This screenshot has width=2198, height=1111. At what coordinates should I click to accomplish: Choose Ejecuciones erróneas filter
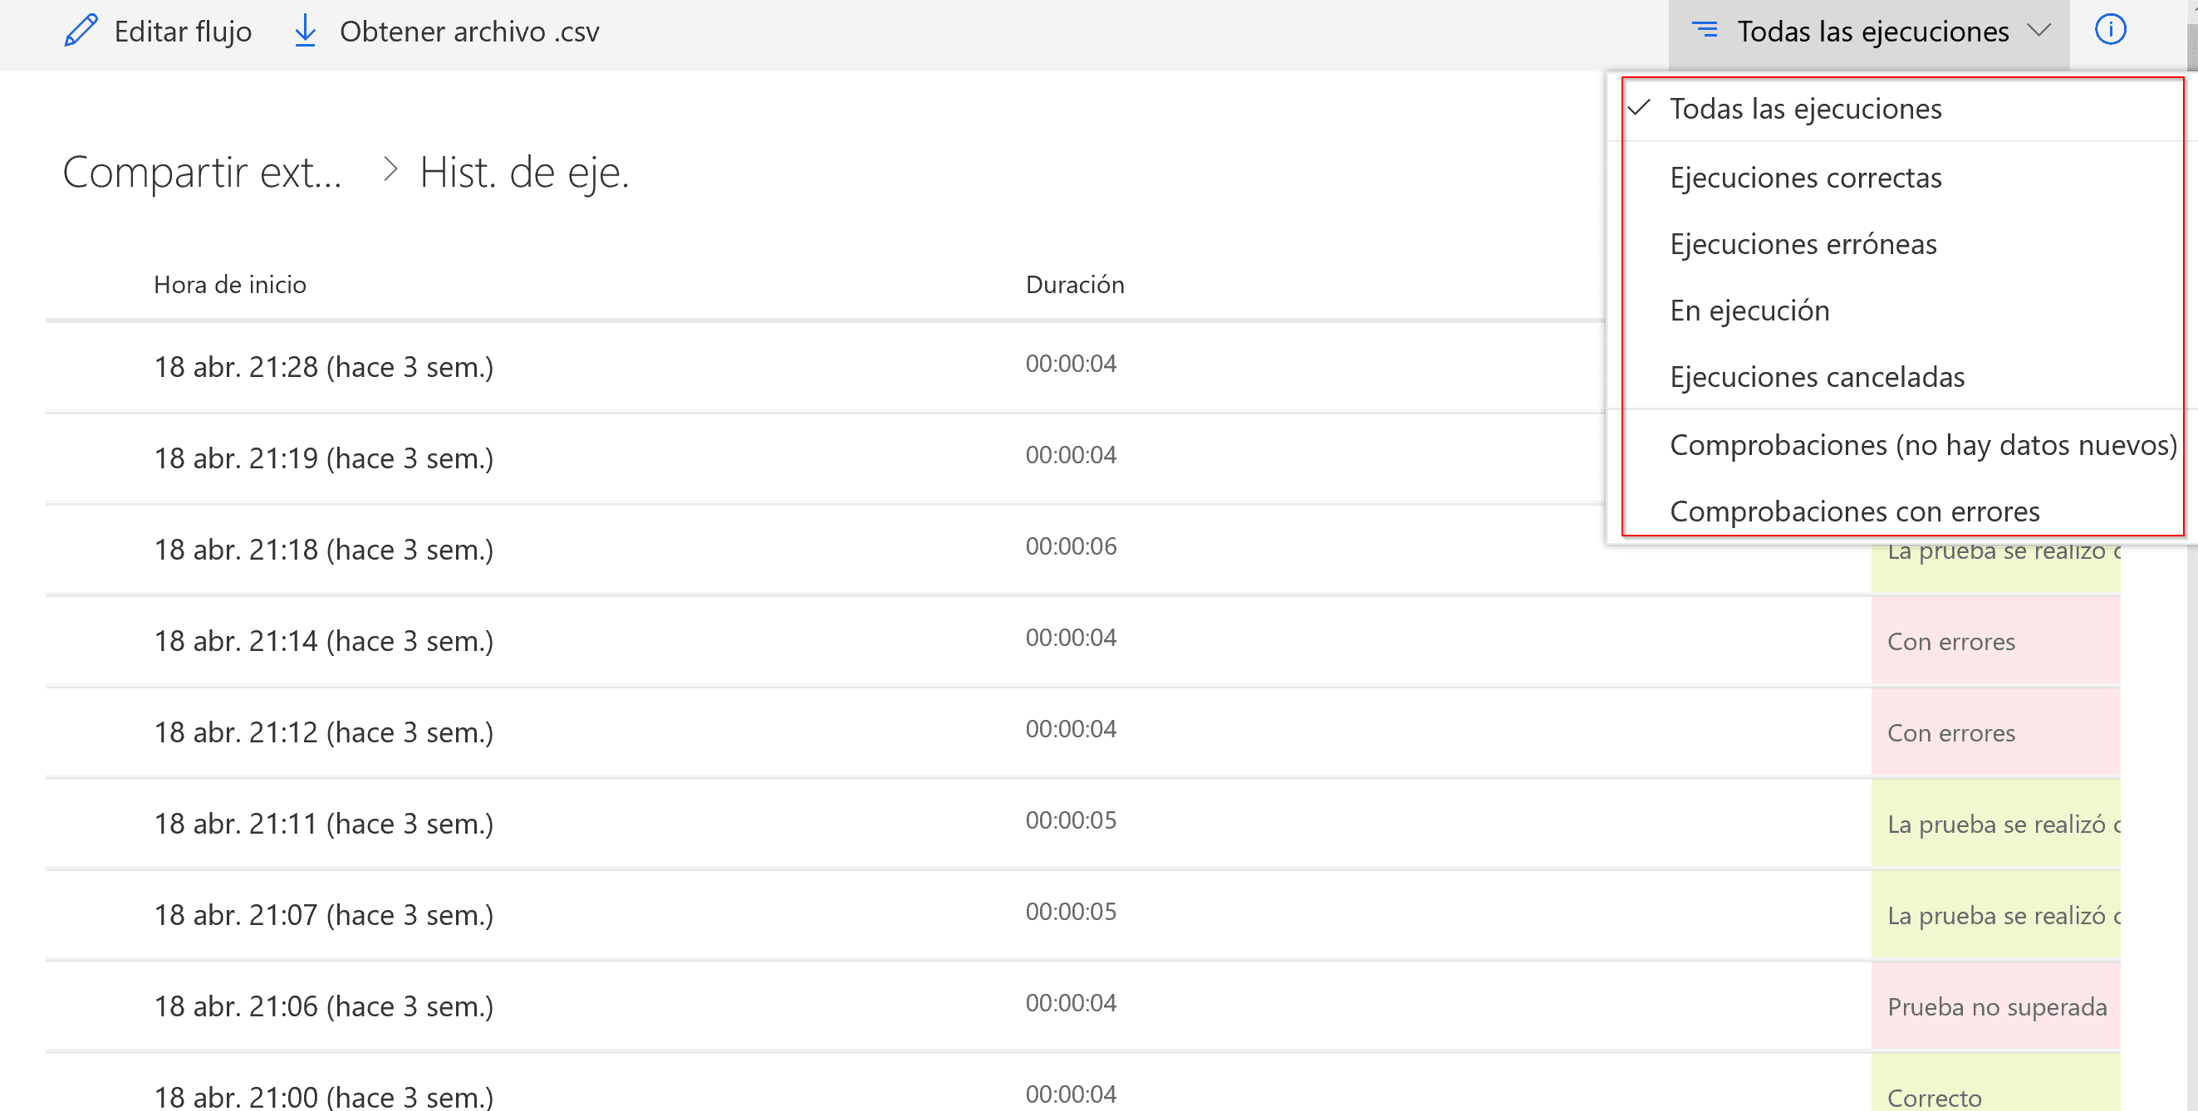[x=1901, y=244]
